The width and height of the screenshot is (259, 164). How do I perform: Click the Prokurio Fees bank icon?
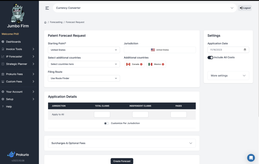click(3, 74)
